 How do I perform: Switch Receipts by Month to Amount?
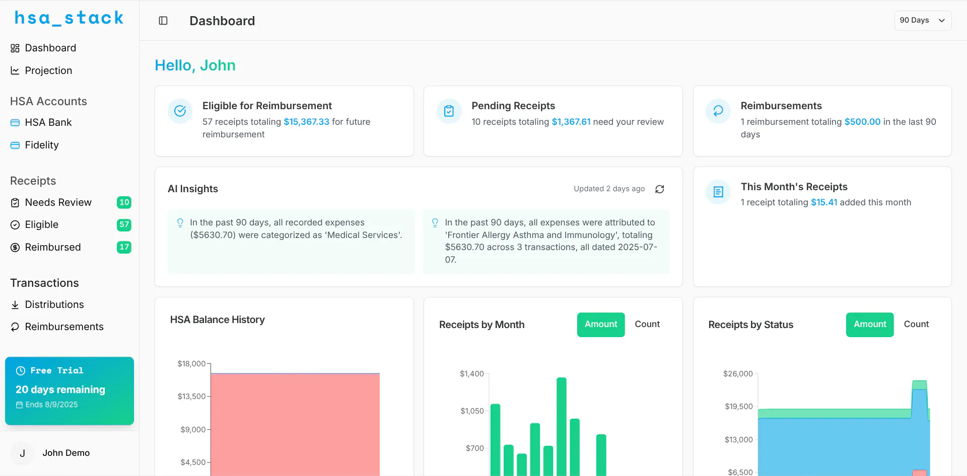pyautogui.click(x=601, y=325)
